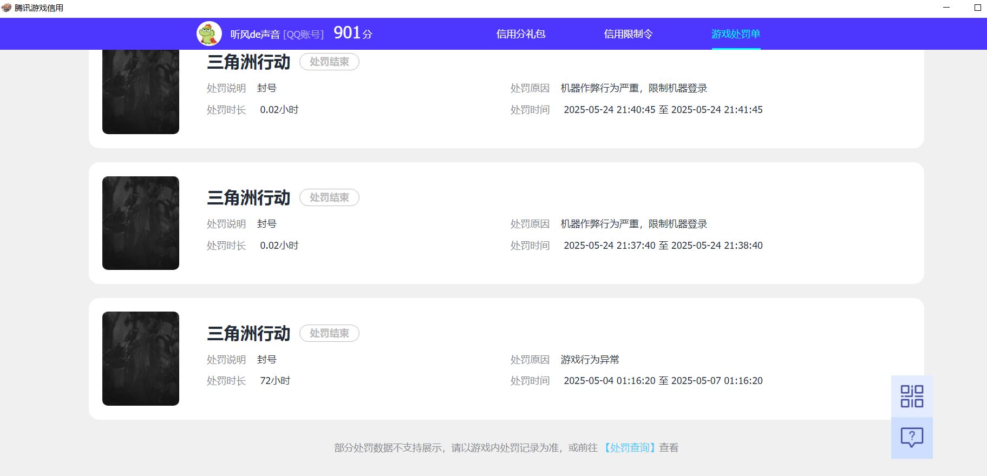Minimize the 腾讯游戏信用 window
Image resolution: width=987 pixels, height=476 pixels.
coord(946,8)
